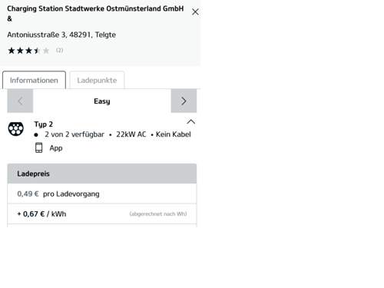Open the reviews count (2)
The width and height of the screenshot is (384, 288).
(59, 50)
